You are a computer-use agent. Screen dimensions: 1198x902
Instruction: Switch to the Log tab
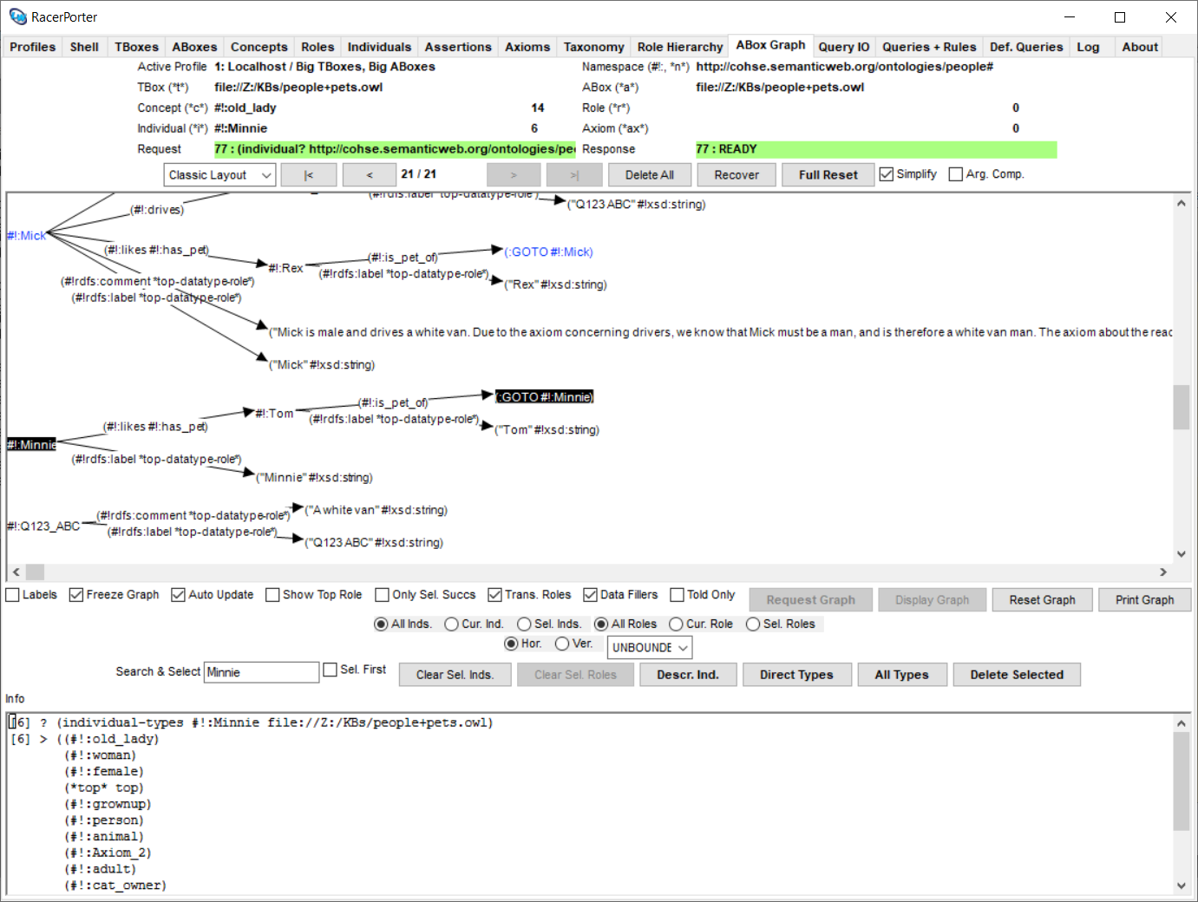[1088, 47]
